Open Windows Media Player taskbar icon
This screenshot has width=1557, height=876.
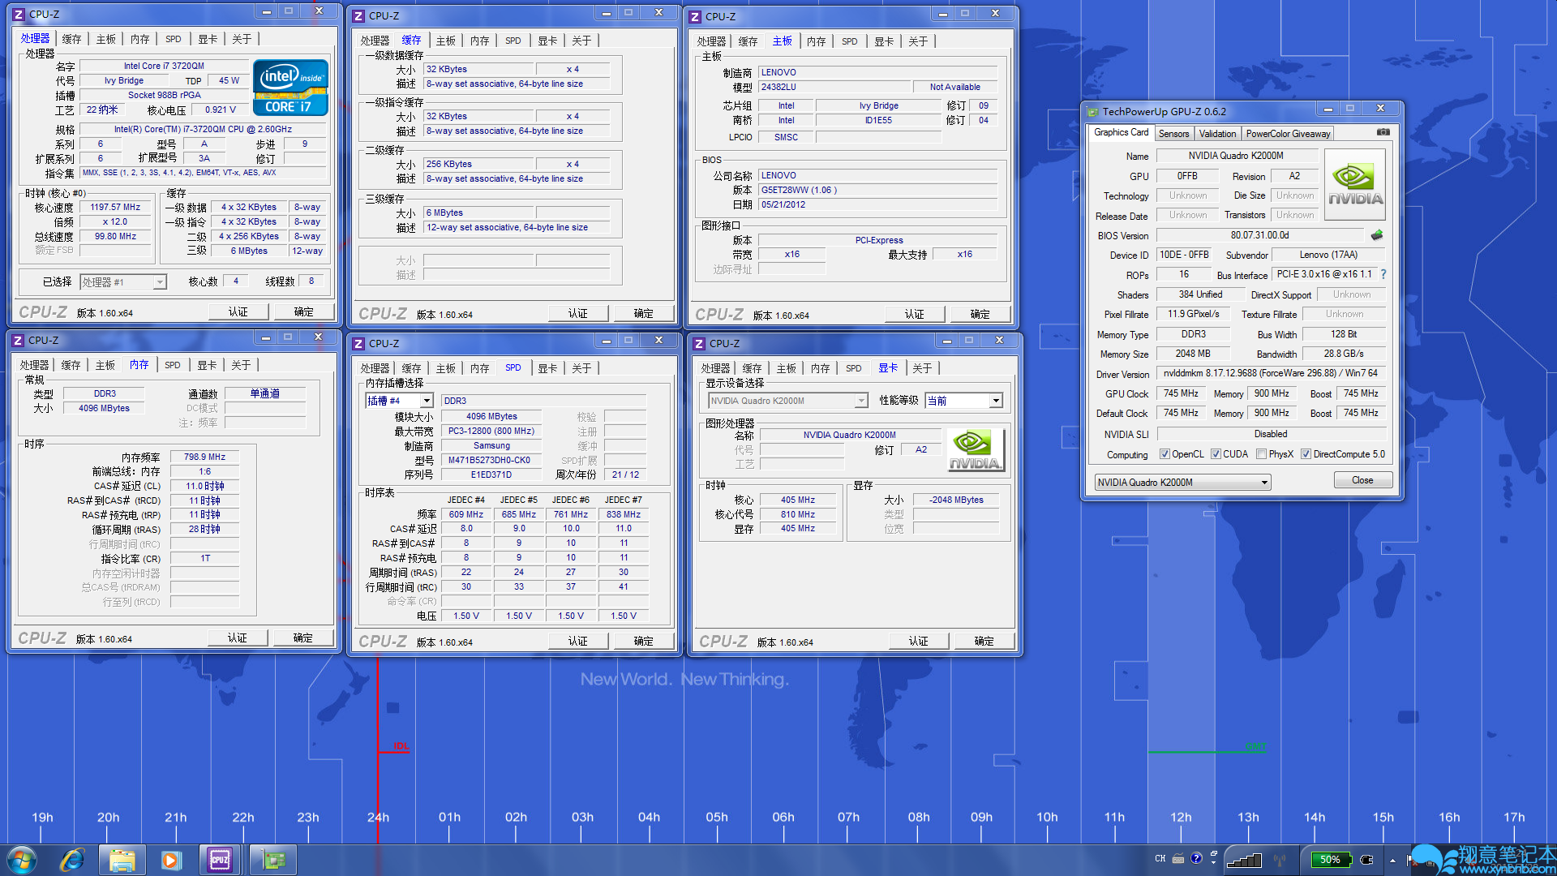[171, 860]
